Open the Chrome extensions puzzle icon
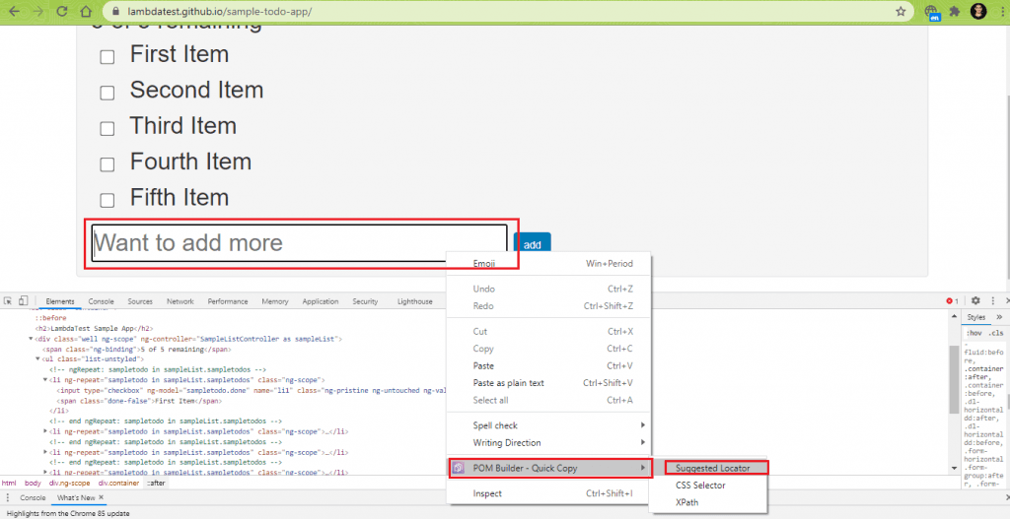1010x519 pixels. pos(954,12)
